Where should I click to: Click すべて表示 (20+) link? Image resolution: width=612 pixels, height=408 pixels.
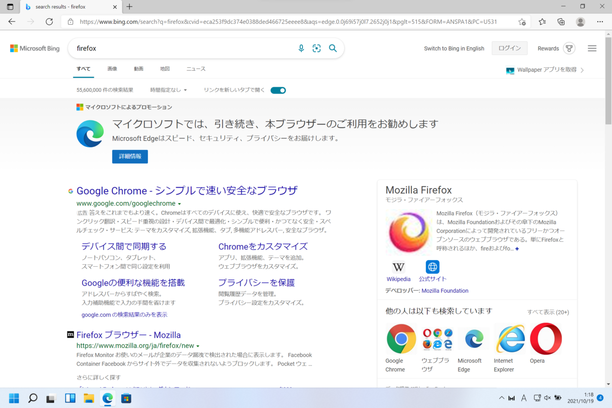point(548,312)
